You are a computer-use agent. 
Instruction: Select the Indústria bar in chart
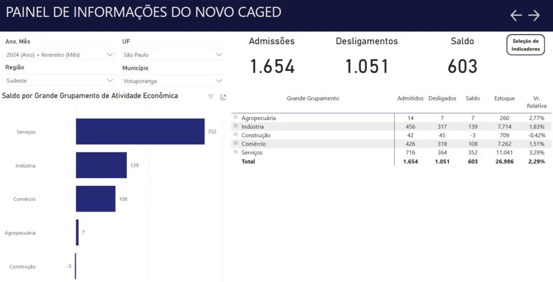coord(101,165)
